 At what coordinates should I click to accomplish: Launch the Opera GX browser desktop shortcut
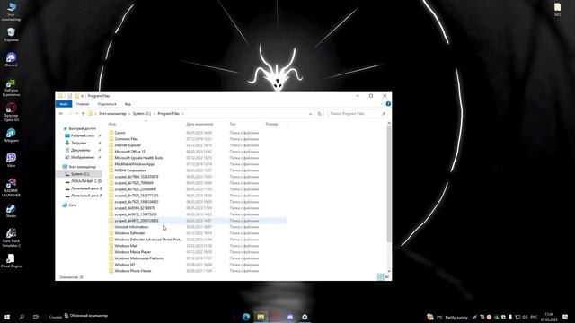[x=11, y=112]
